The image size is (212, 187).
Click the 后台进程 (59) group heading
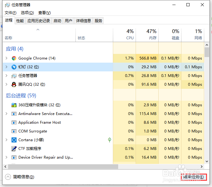pos(21,96)
